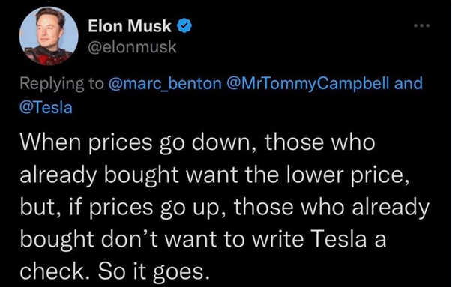Click the line "but, if prices go up"

(120, 207)
